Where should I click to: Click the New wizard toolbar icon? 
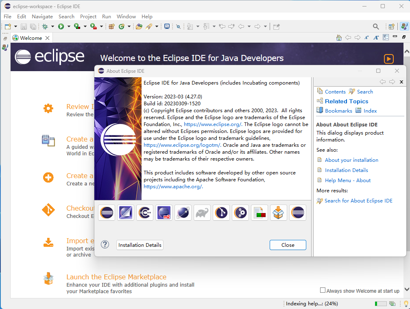8,26
